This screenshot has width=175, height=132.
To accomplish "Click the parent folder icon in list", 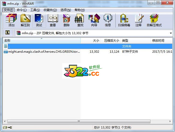I will (6, 46).
